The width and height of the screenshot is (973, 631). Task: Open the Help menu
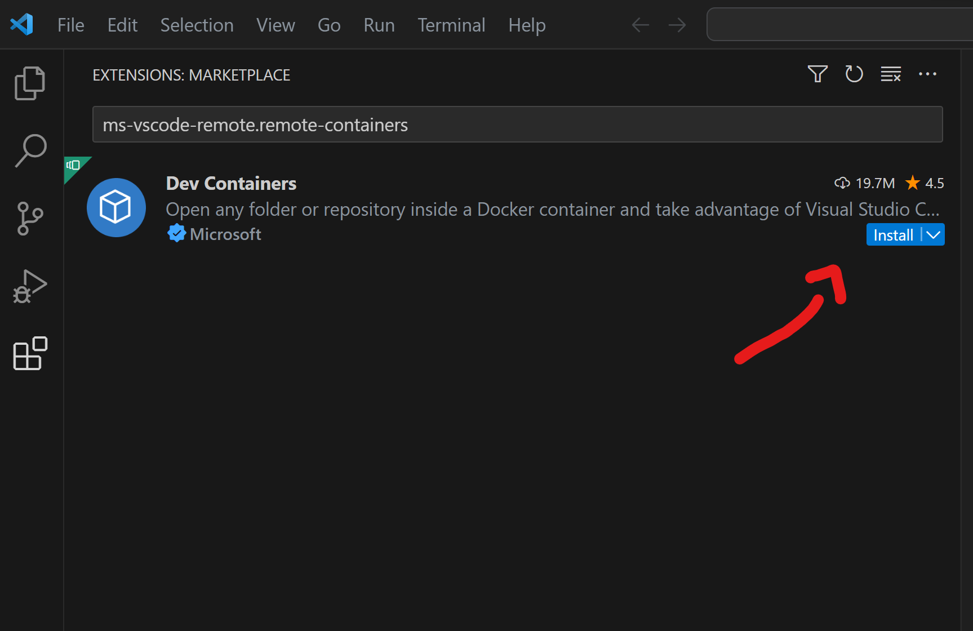click(x=527, y=25)
